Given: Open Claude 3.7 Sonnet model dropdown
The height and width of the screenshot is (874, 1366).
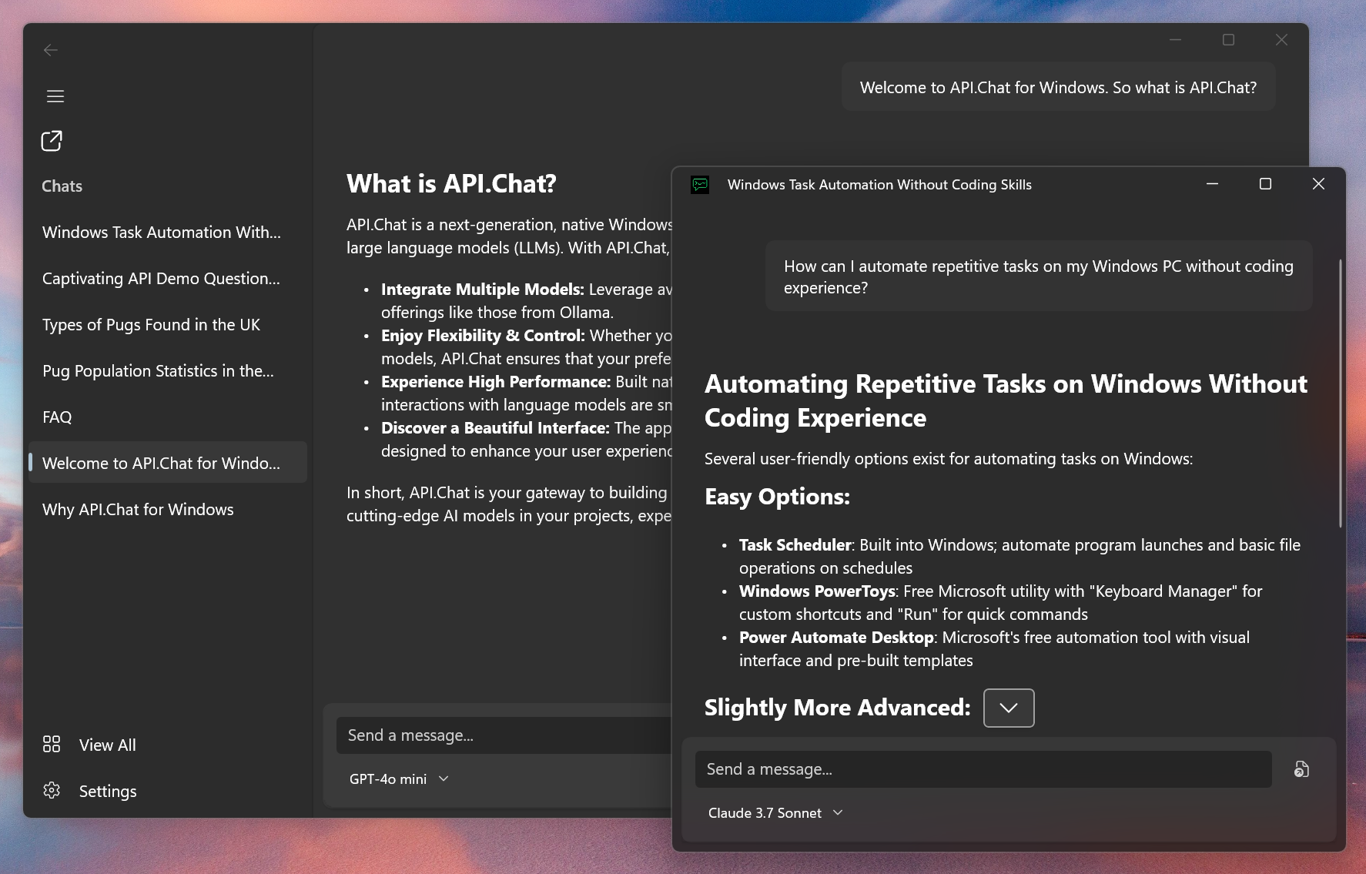Looking at the screenshot, I should (x=776, y=812).
